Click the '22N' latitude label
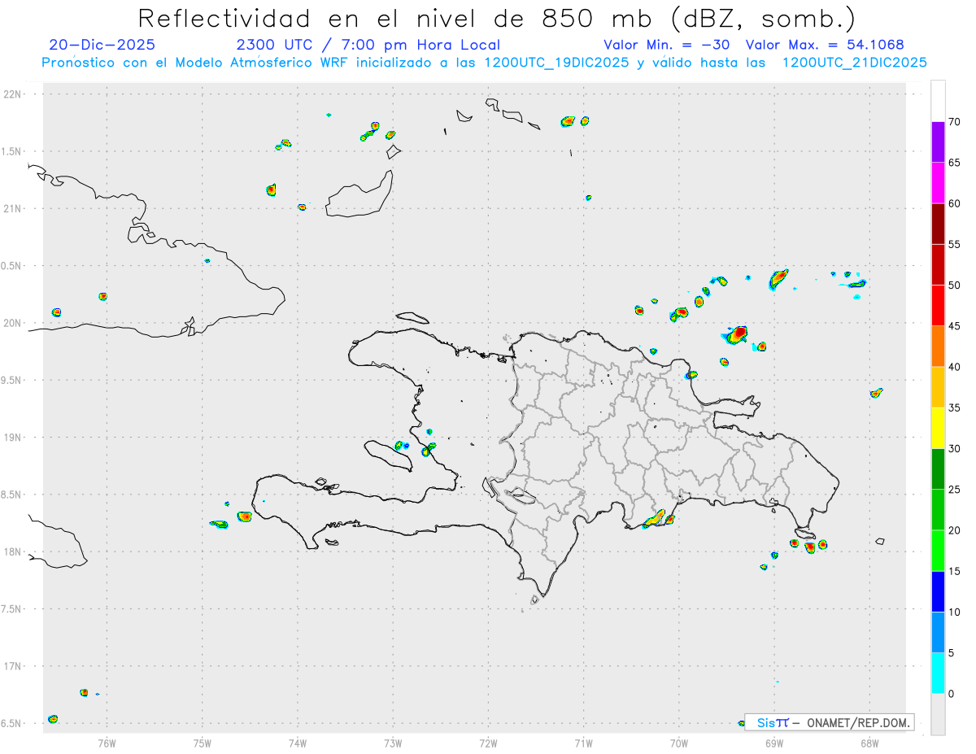976x754 pixels. (x=13, y=94)
